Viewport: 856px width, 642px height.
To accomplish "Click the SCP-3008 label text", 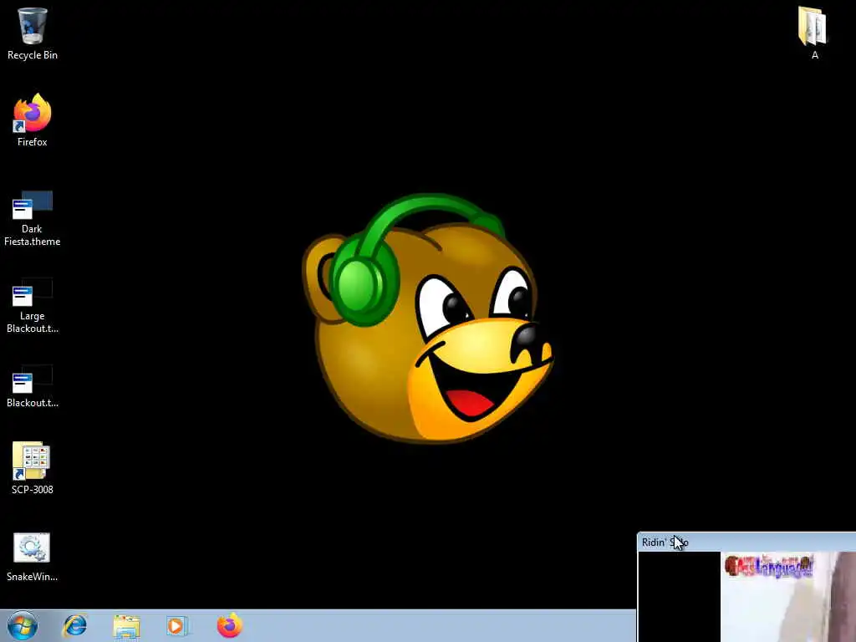I will [x=33, y=490].
